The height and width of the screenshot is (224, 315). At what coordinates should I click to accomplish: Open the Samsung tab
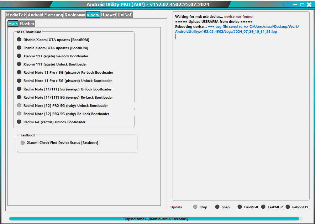[54, 15]
